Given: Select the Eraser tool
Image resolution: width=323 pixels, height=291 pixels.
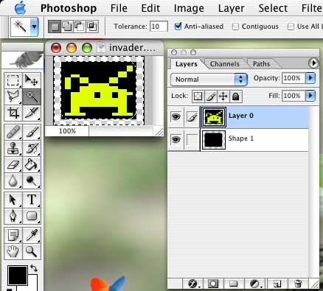Looking at the screenshot, I should pyautogui.click(x=13, y=164).
